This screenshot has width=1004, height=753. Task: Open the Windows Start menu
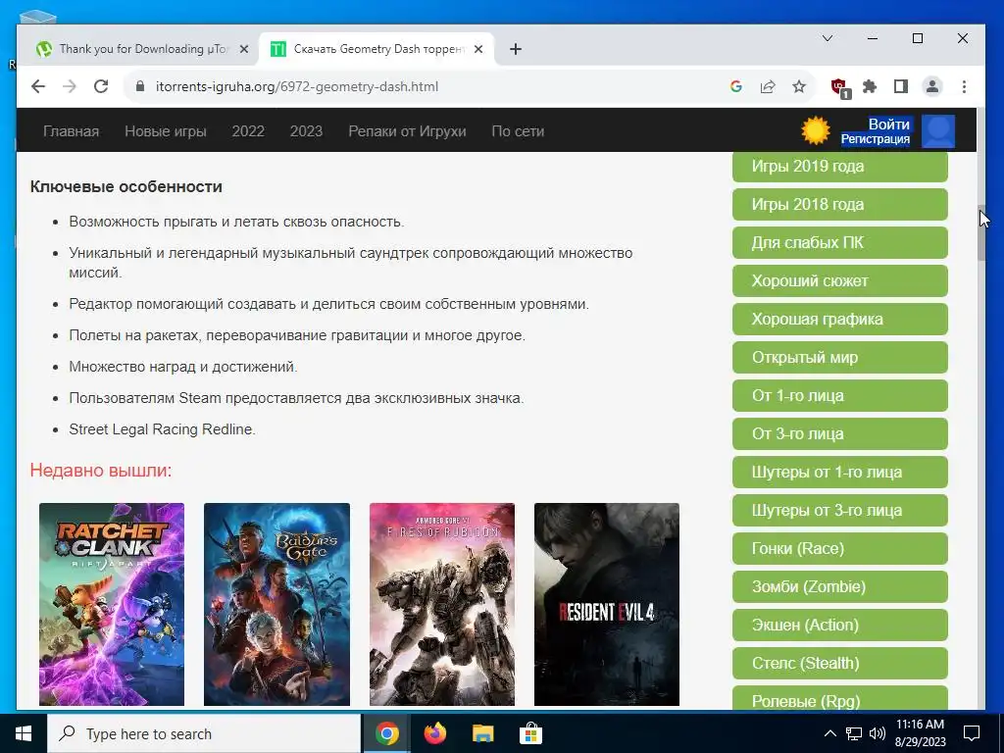click(x=24, y=733)
